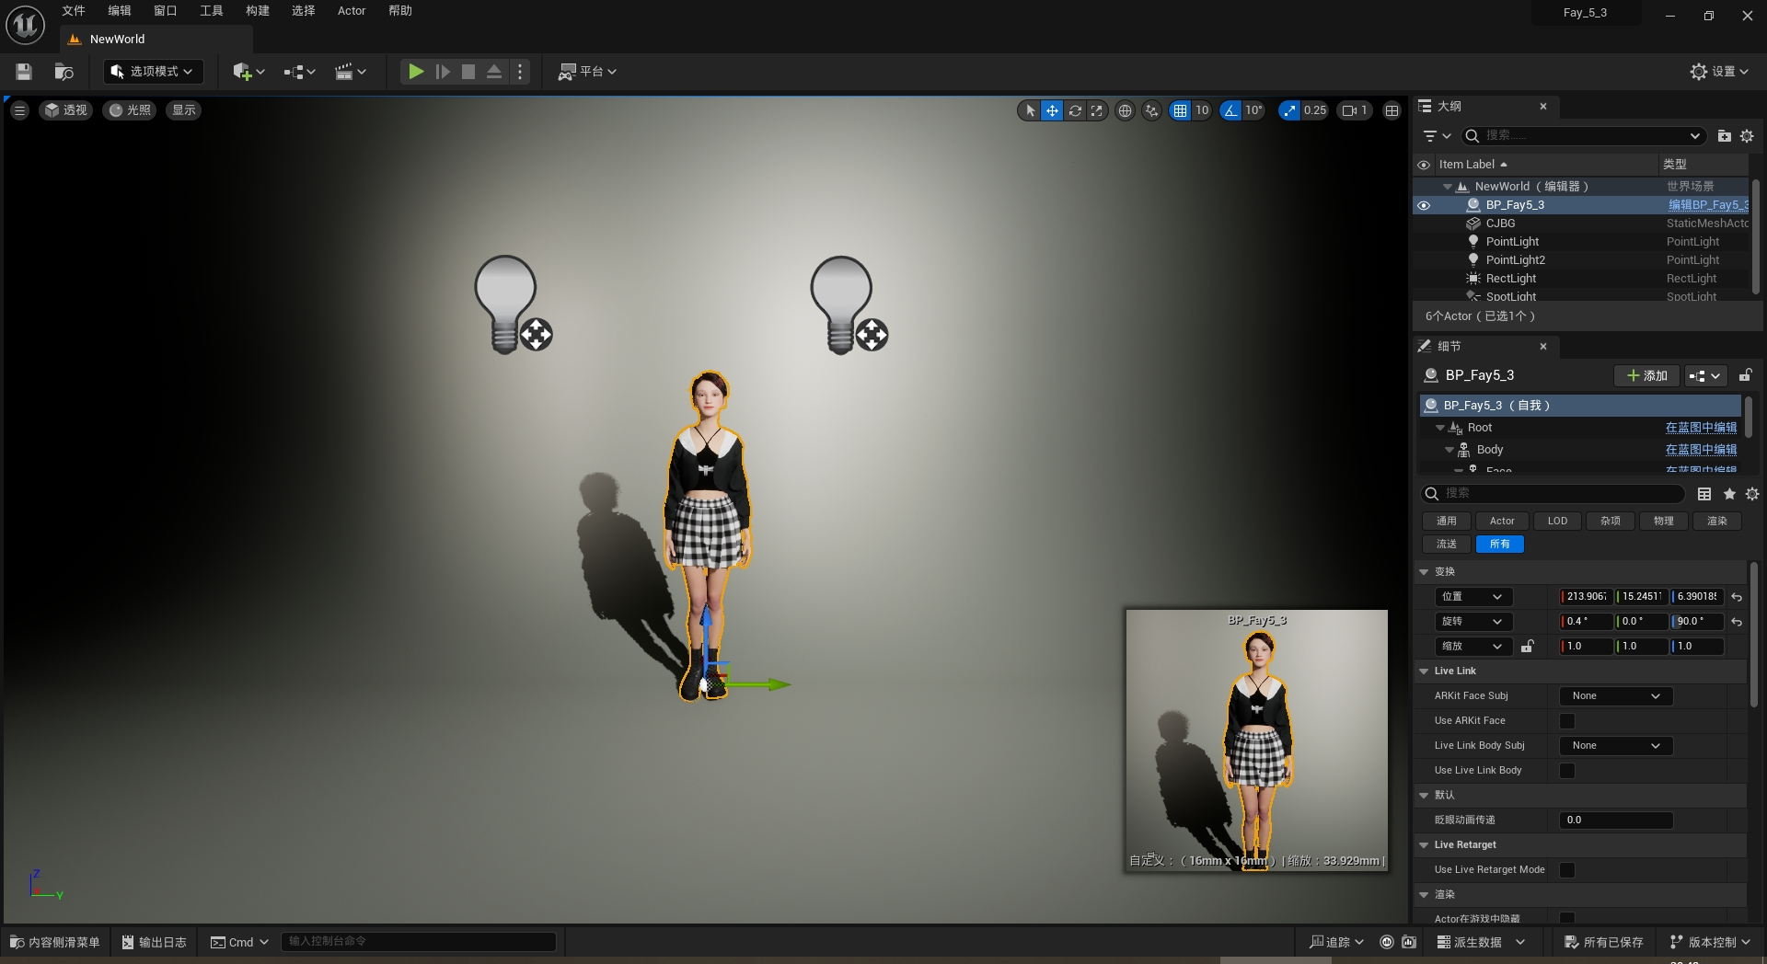This screenshot has width=1767, height=964.
Task: Collapse the Live Link section
Action: [x=1424, y=671]
